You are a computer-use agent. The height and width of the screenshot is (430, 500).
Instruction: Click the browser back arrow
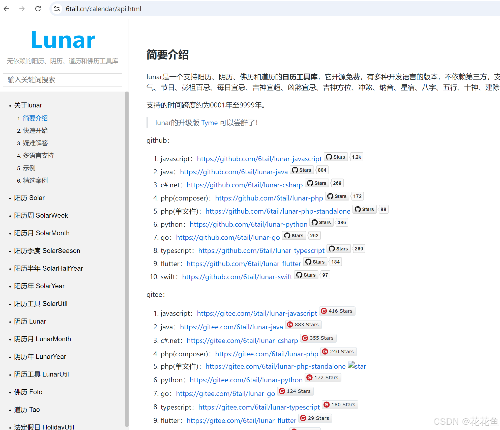click(7, 9)
